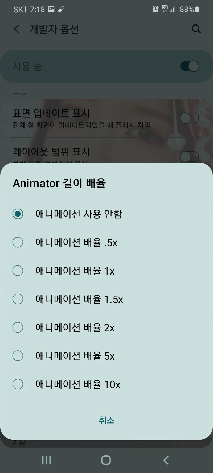The width and height of the screenshot is (213, 473).
Task: Pick 애니메이션 배율 1.5x option
Action: pyautogui.click(x=18, y=299)
